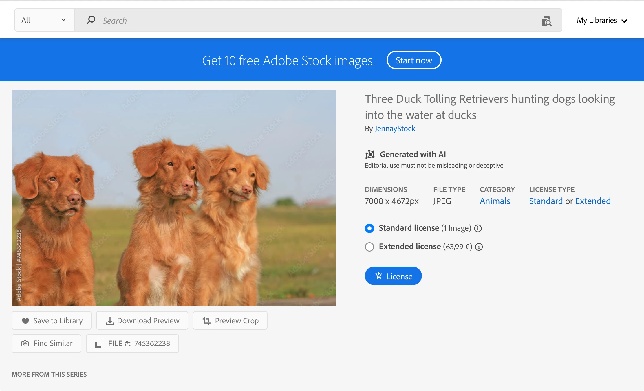The height and width of the screenshot is (391, 644).
Task: Copy file number 745362238
Action: pos(132,344)
